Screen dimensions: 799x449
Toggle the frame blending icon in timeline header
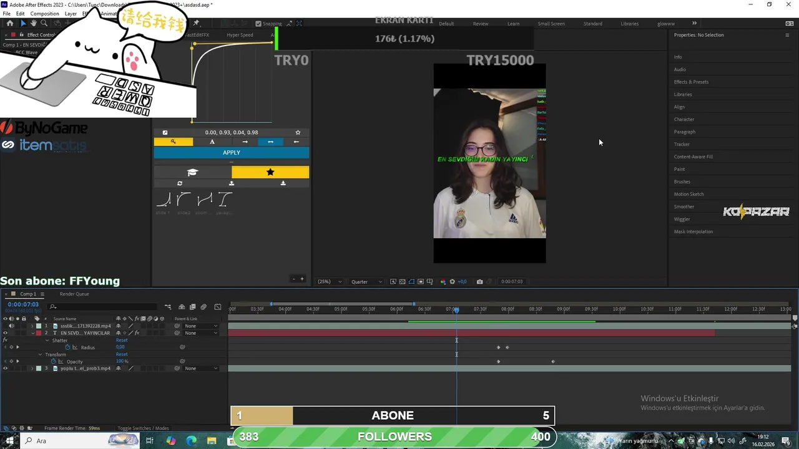point(192,307)
